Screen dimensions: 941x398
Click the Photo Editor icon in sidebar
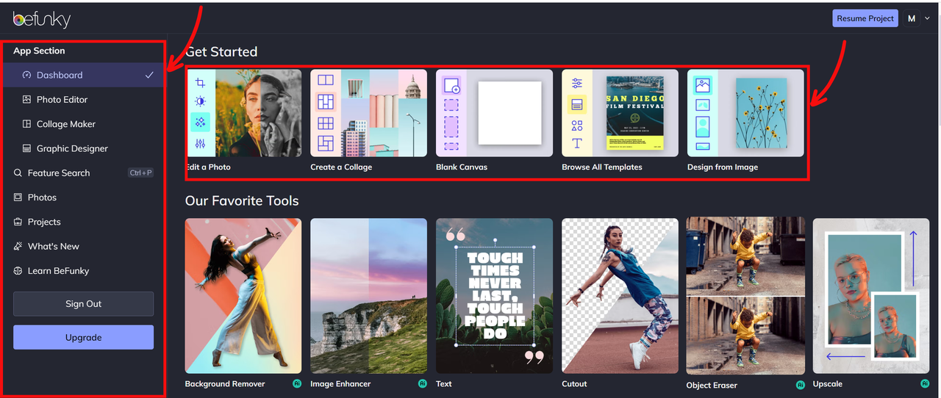click(x=27, y=99)
